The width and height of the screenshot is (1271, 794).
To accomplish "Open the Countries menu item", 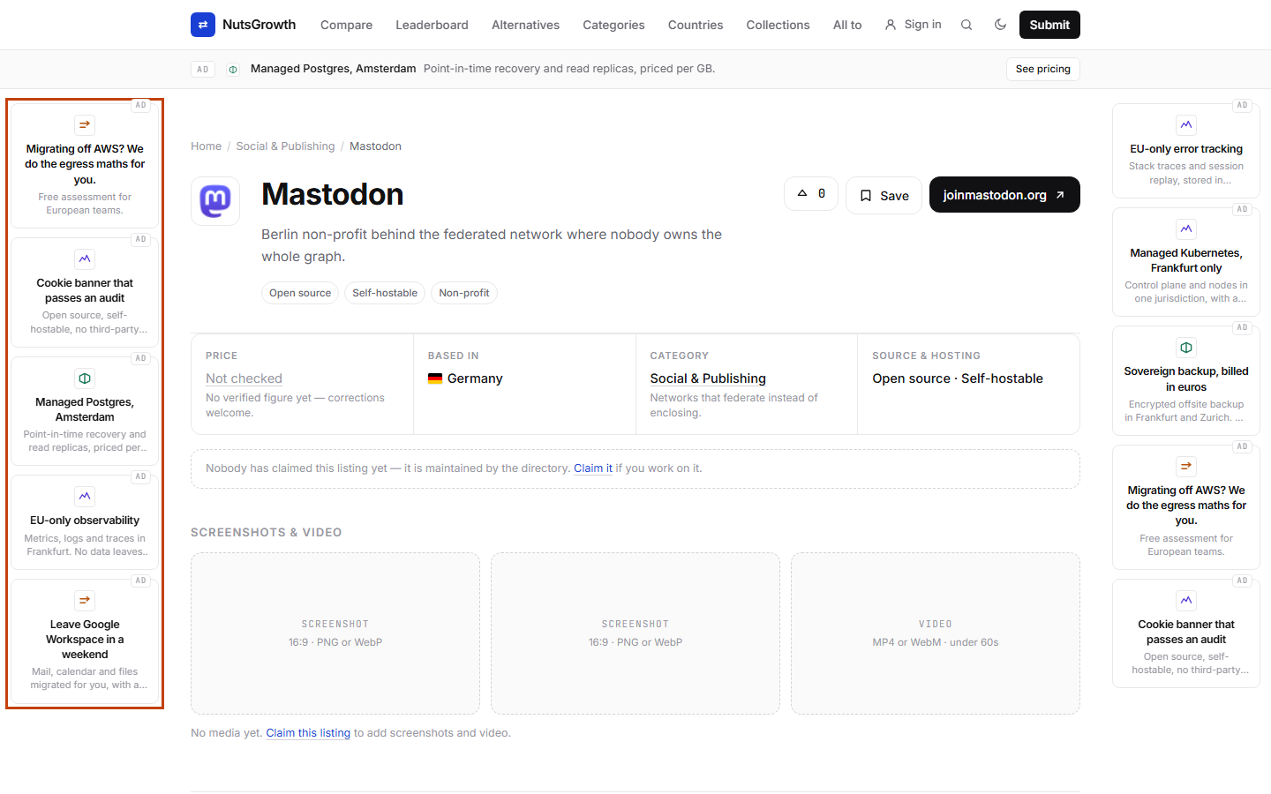I will (x=696, y=25).
